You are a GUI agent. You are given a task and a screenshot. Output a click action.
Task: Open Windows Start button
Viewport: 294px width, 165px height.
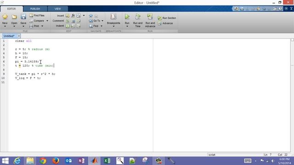(x=5, y=161)
